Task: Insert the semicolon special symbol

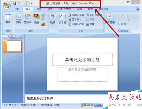Action: click(119, 20)
